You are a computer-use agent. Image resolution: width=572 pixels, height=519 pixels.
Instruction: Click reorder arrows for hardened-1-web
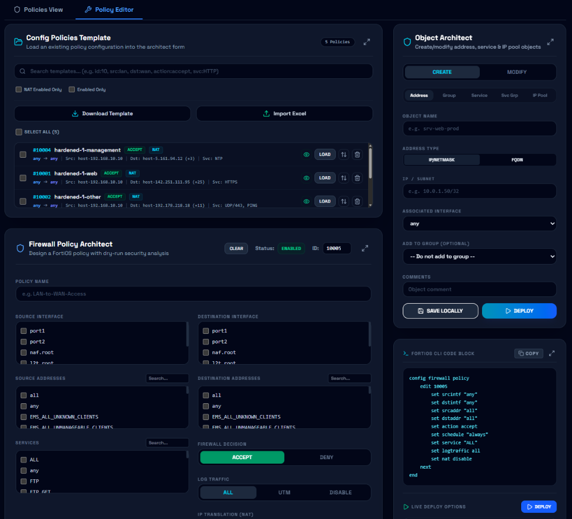(344, 178)
